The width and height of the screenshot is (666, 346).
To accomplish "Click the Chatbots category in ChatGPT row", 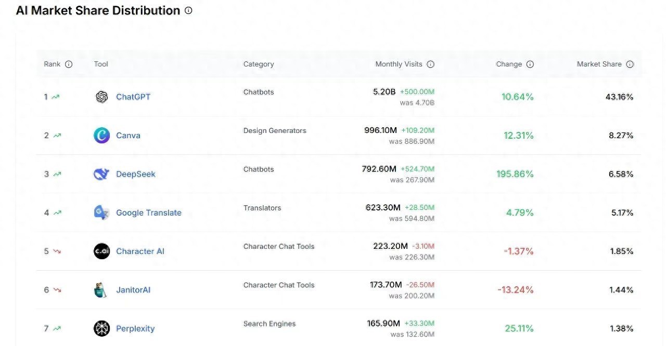I will [x=259, y=92].
